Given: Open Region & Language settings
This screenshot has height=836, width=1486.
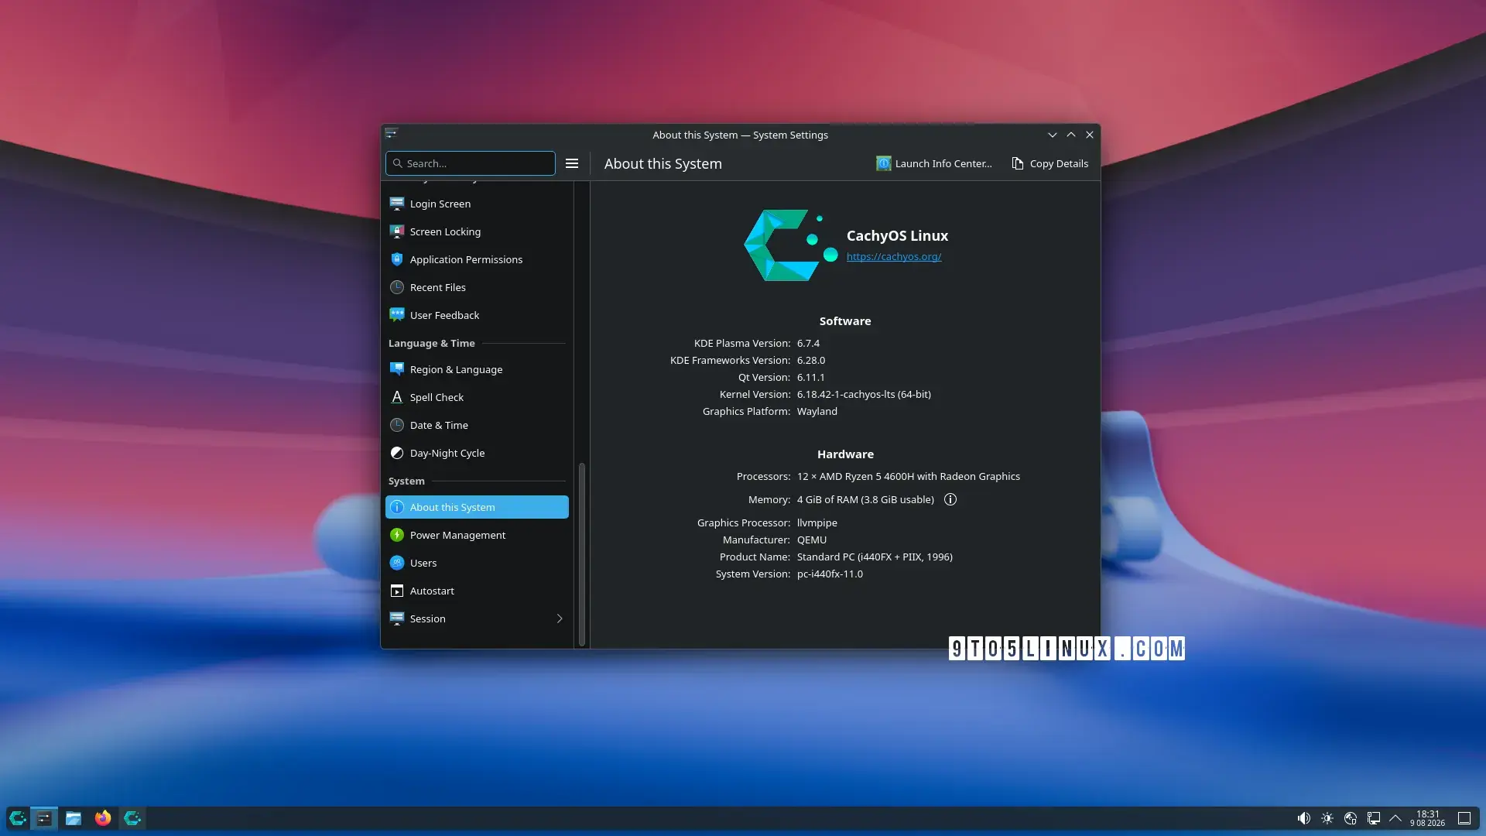Looking at the screenshot, I should [x=477, y=369].
